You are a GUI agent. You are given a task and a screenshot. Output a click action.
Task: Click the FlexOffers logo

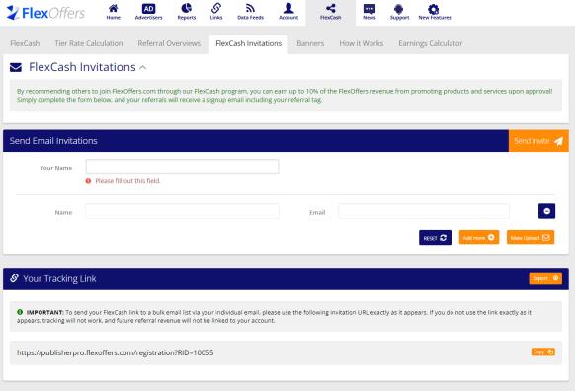click(x=45, y=13)
